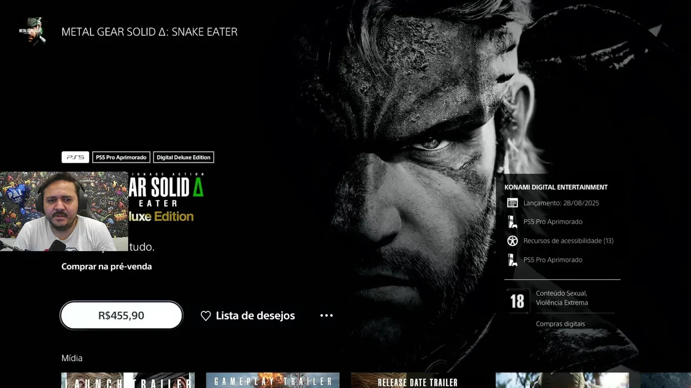This screenshot has height=388, width=691.
Task: Click the METAL GEAR SOLID Δ: SNAKE EATER title
Action: [x=150, y=32]
